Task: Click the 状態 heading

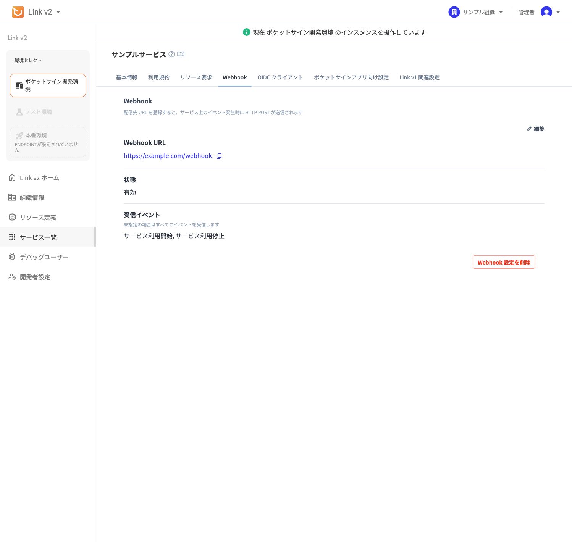Action: point(130,180)
